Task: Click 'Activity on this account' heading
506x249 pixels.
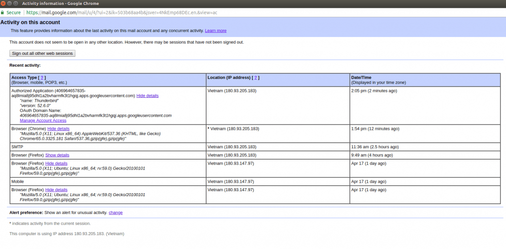Action: coord(30,23)
